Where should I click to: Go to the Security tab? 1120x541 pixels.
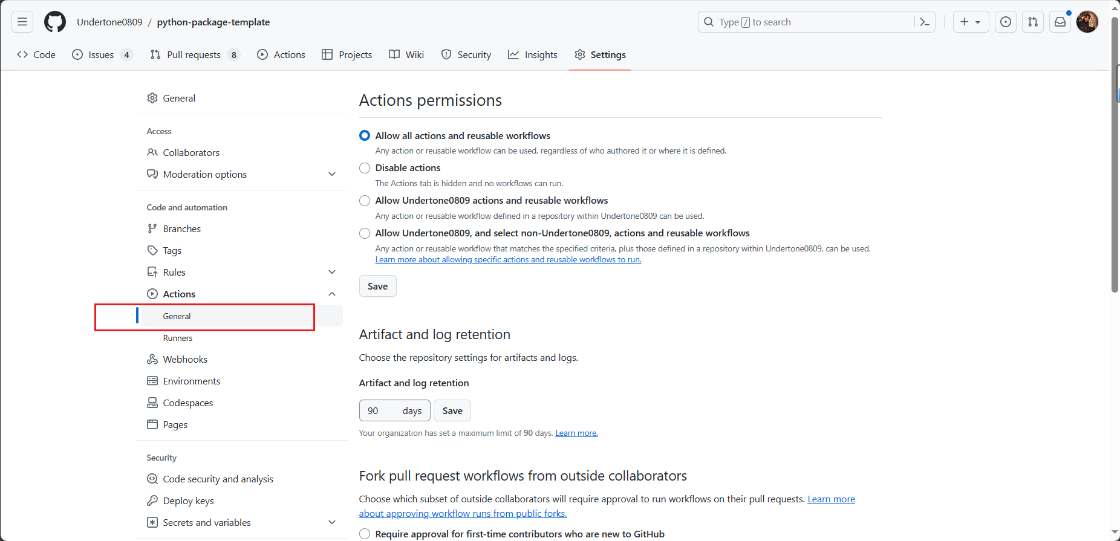(466, 54)
